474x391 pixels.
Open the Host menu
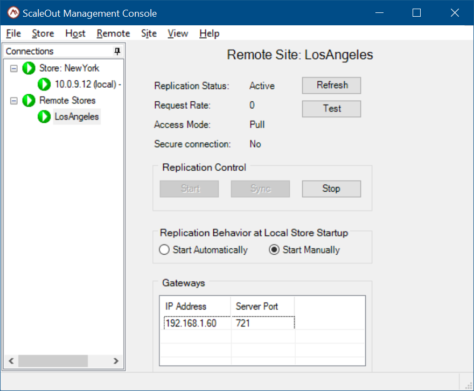pos(75,33)
